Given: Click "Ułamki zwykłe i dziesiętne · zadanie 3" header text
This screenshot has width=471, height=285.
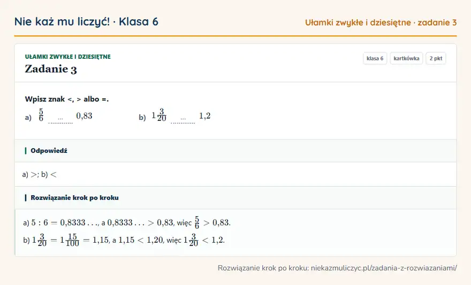Looking at the screenshot, I should coord(381,22).
